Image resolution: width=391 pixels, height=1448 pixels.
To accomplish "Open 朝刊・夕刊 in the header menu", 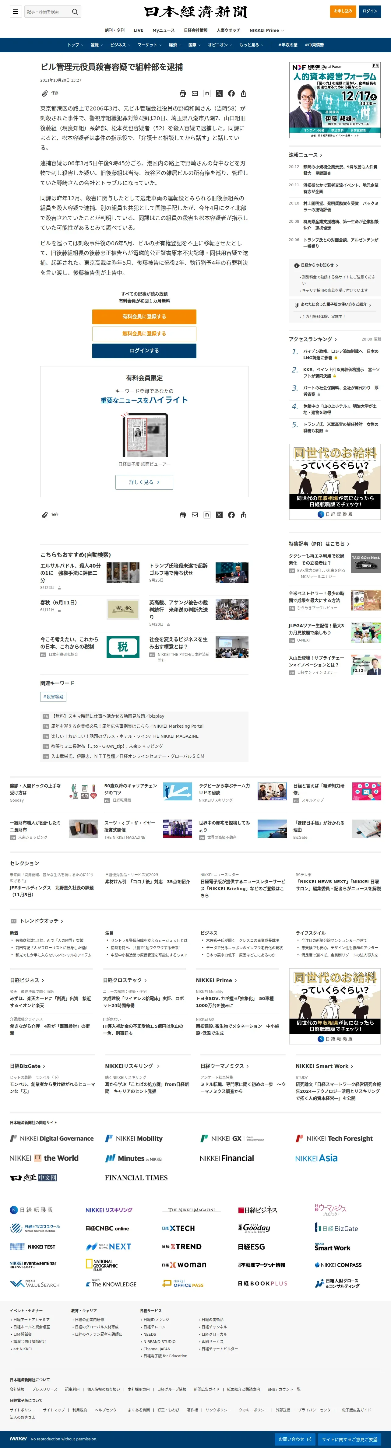I will (115, 30).
